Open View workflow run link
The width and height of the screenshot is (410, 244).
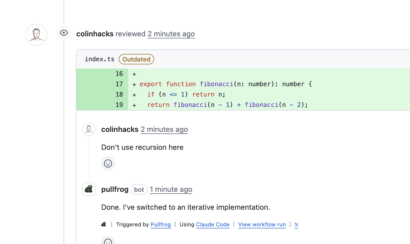262,224
